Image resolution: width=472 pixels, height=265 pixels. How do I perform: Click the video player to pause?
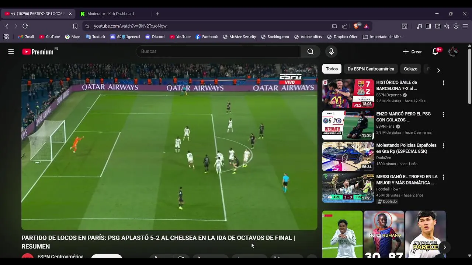point(169,146)
